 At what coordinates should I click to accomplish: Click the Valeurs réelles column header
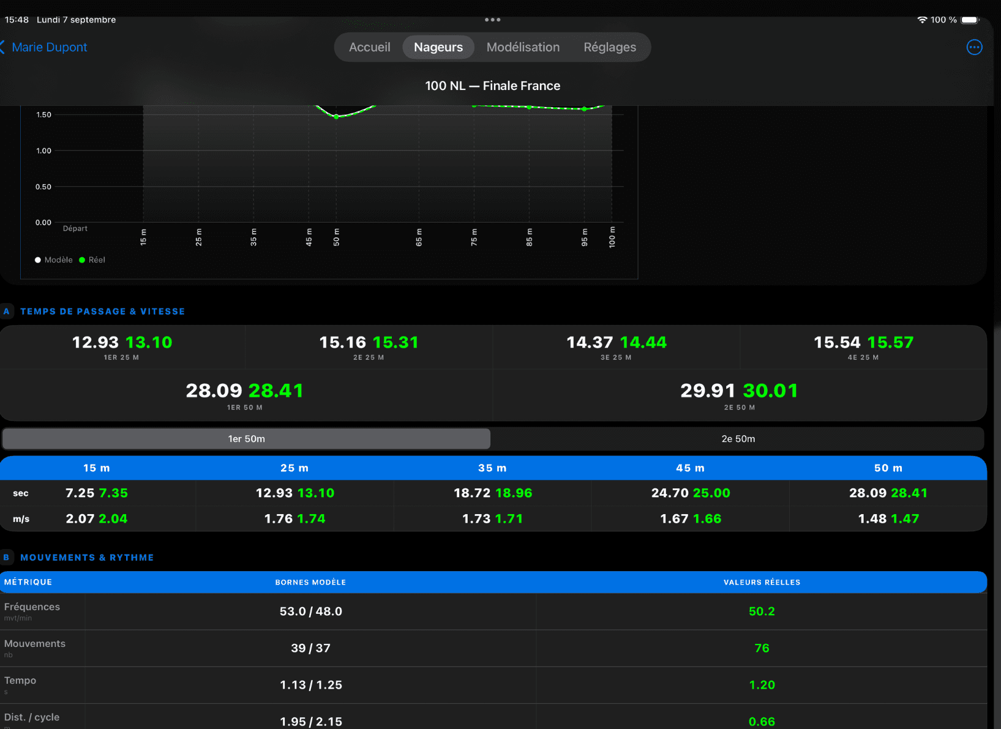(762, 582)
